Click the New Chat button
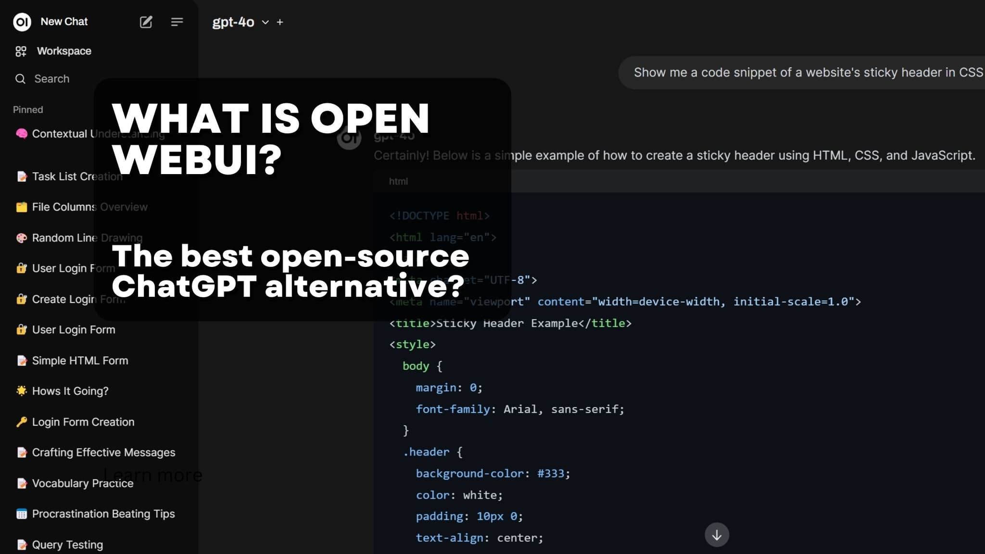 pos(64,21)
